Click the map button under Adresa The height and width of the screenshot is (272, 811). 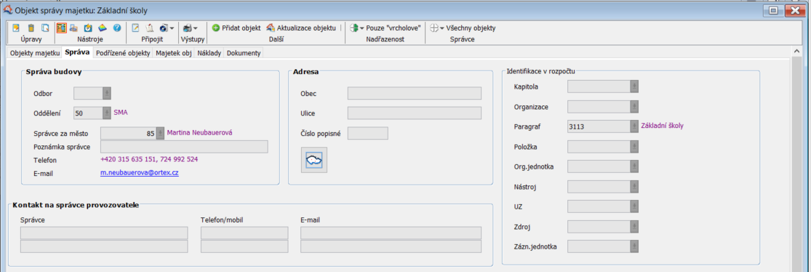pos(314,160)
